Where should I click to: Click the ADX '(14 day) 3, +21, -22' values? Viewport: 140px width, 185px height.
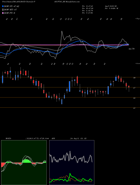click(78, 138)
